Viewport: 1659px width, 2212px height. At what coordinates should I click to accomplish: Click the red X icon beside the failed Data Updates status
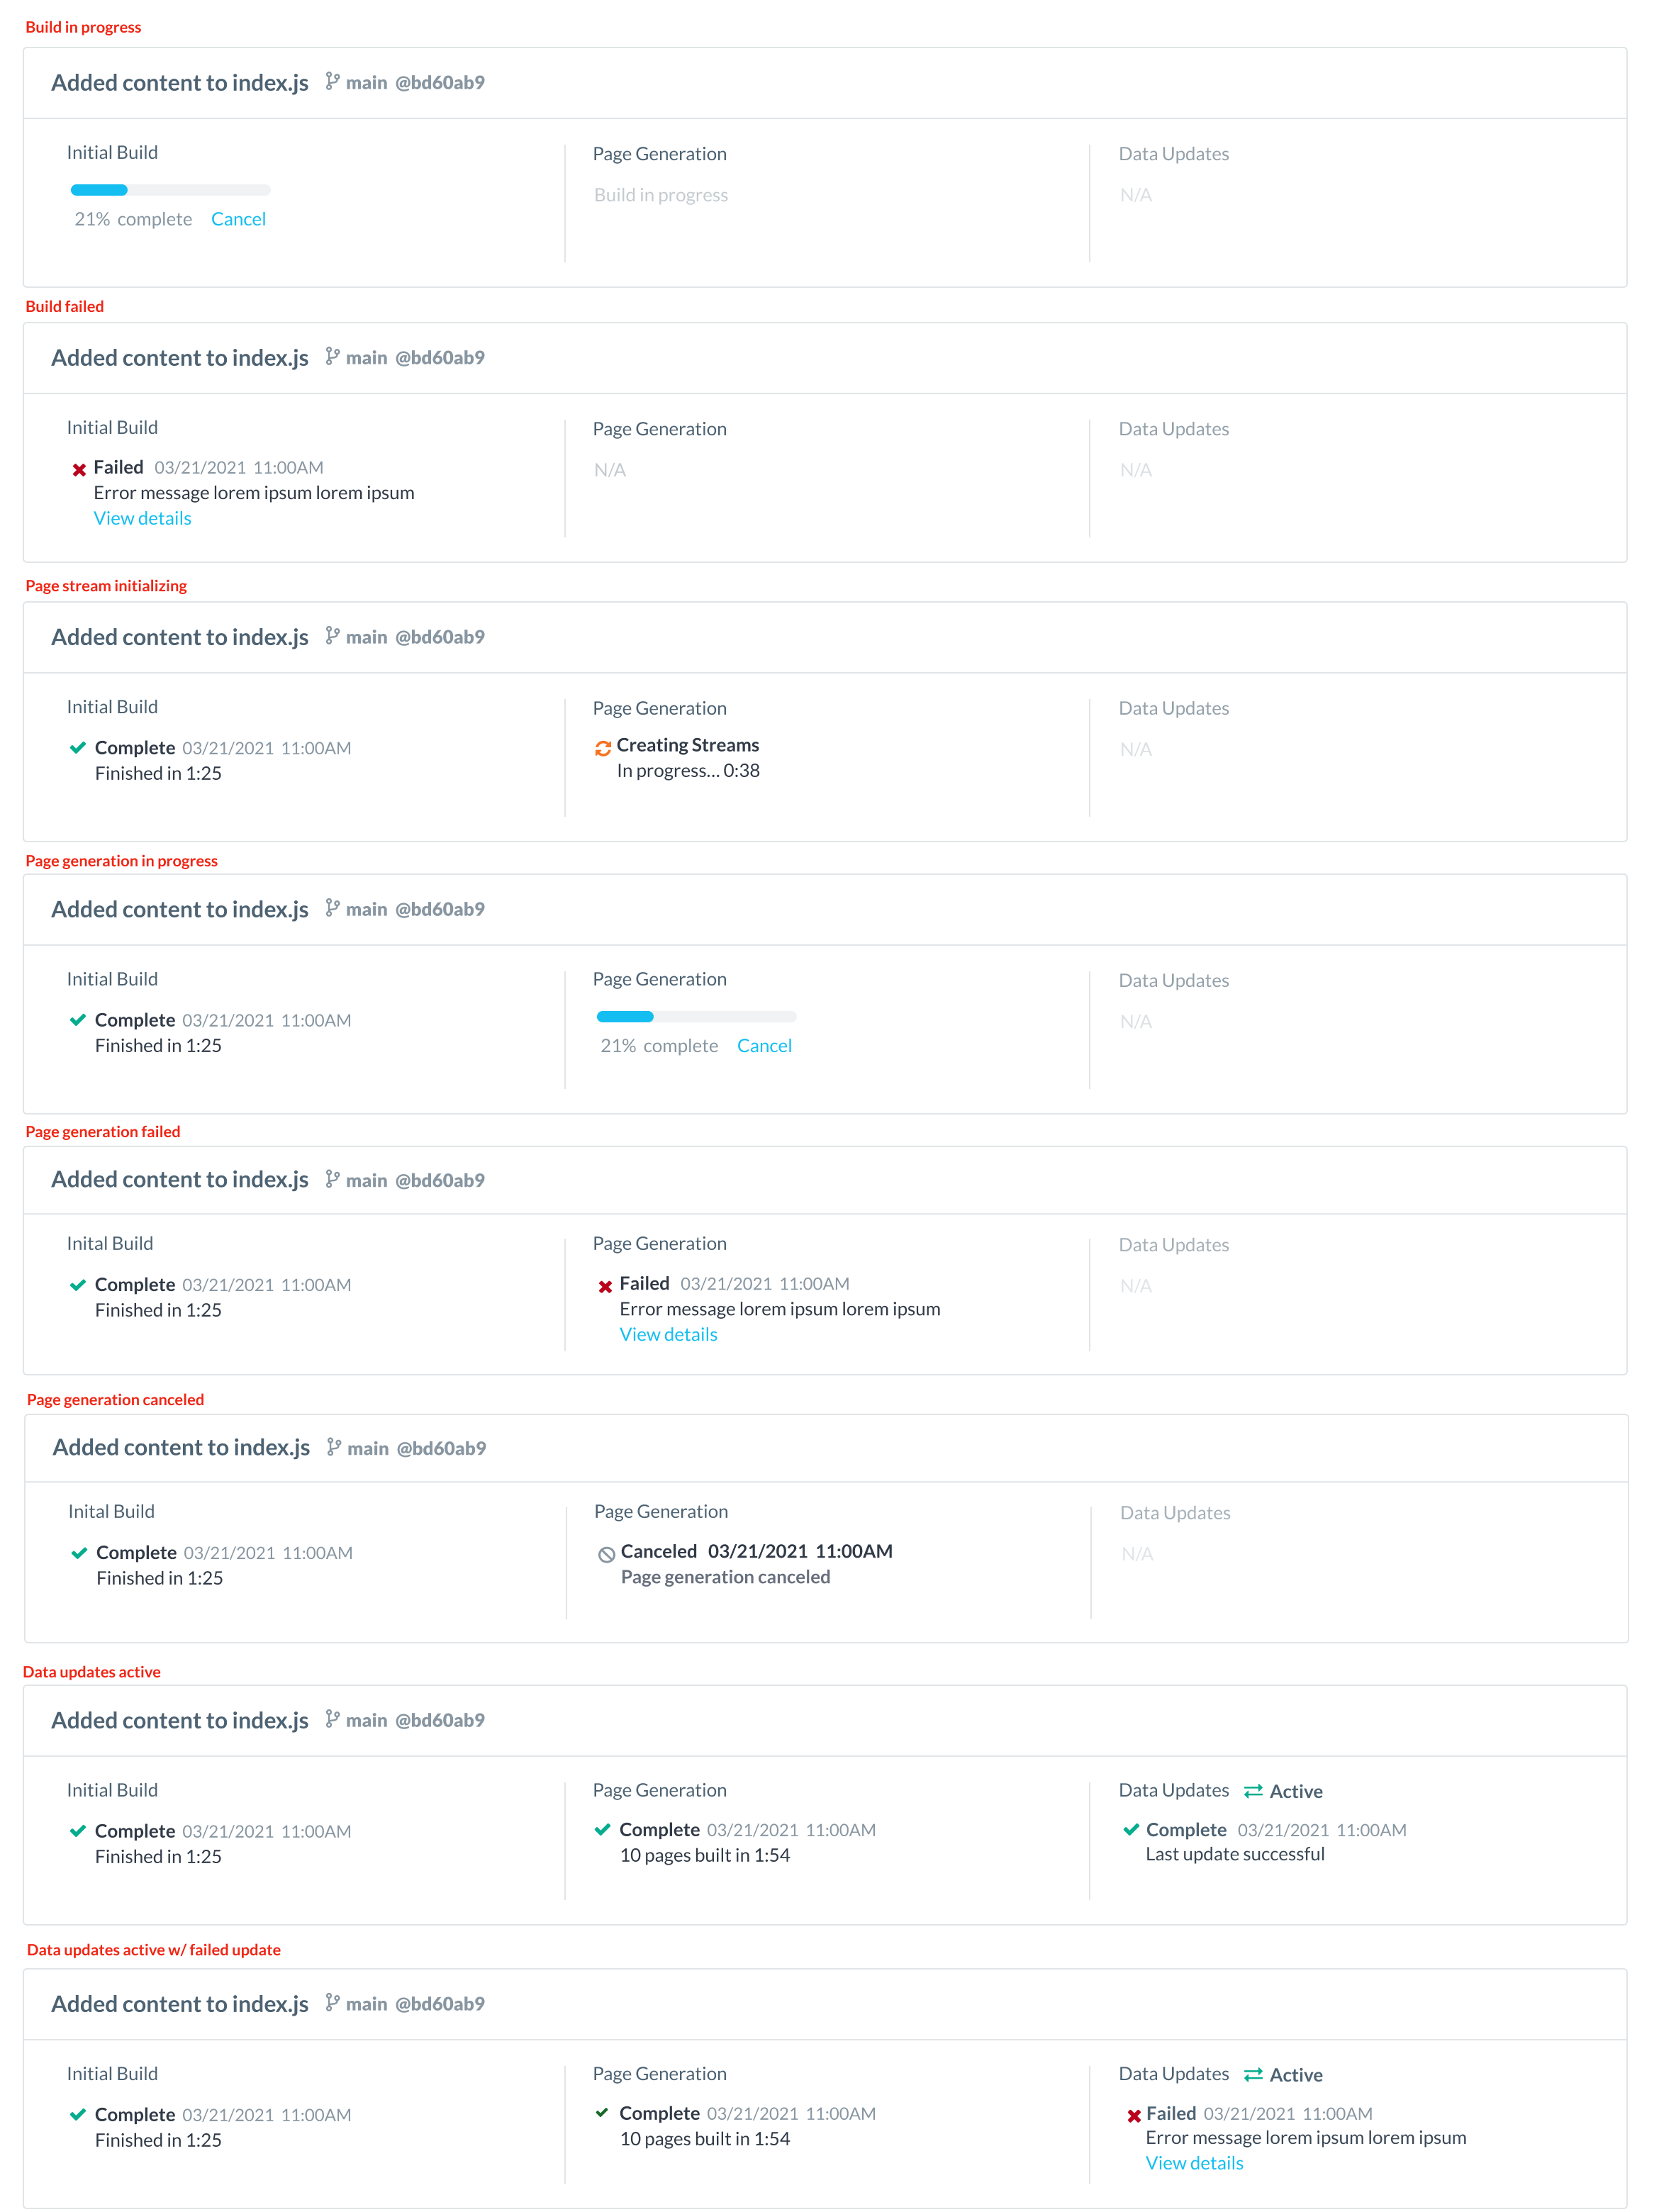pyautogui.click(x=1133, y=2115)
